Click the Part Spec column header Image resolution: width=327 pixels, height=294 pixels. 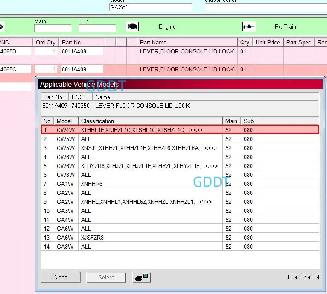tap(298, 42)
